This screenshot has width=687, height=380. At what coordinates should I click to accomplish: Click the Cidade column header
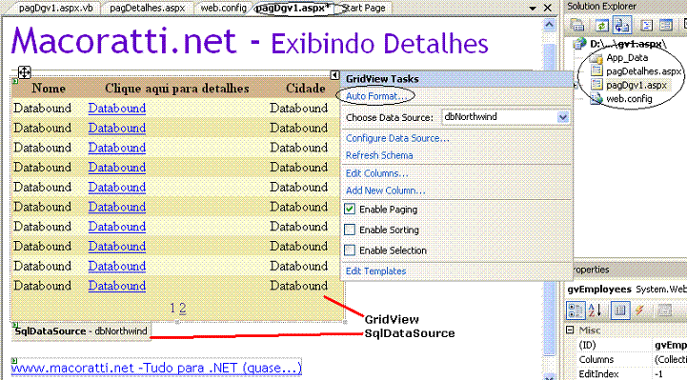(x=305, y=88)
